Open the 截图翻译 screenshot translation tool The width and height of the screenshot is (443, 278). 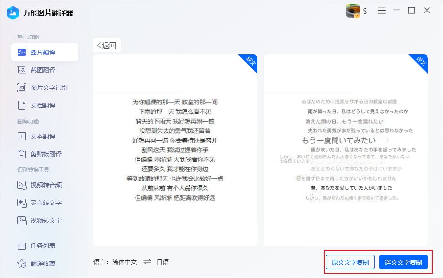tap(43, 70)
